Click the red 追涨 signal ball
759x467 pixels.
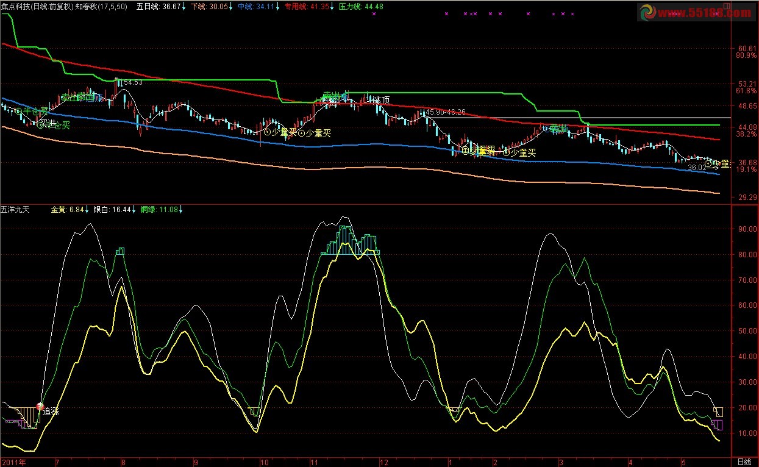[40, 406]
